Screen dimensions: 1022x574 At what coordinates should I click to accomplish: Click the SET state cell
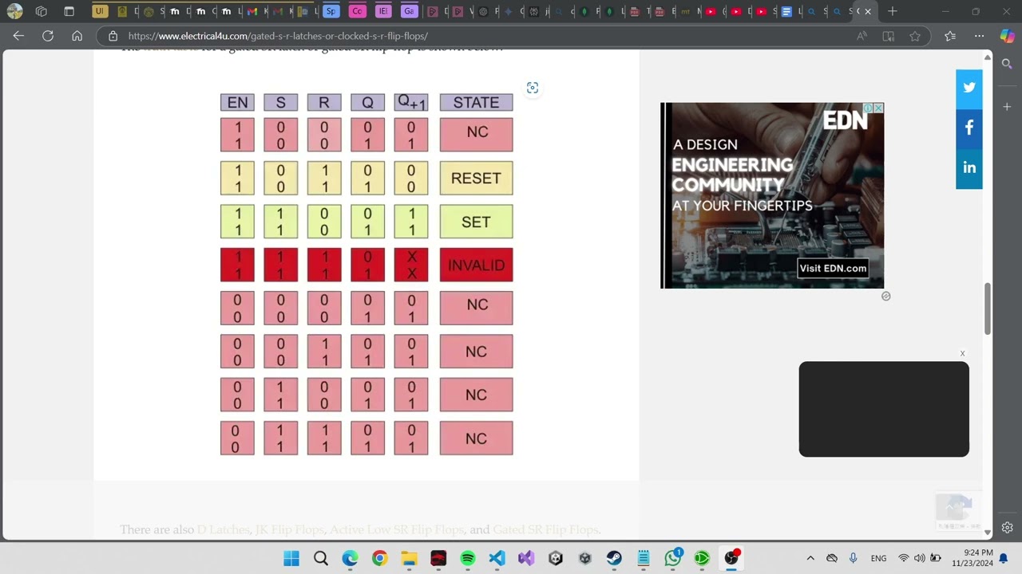[x=476, y=222]
